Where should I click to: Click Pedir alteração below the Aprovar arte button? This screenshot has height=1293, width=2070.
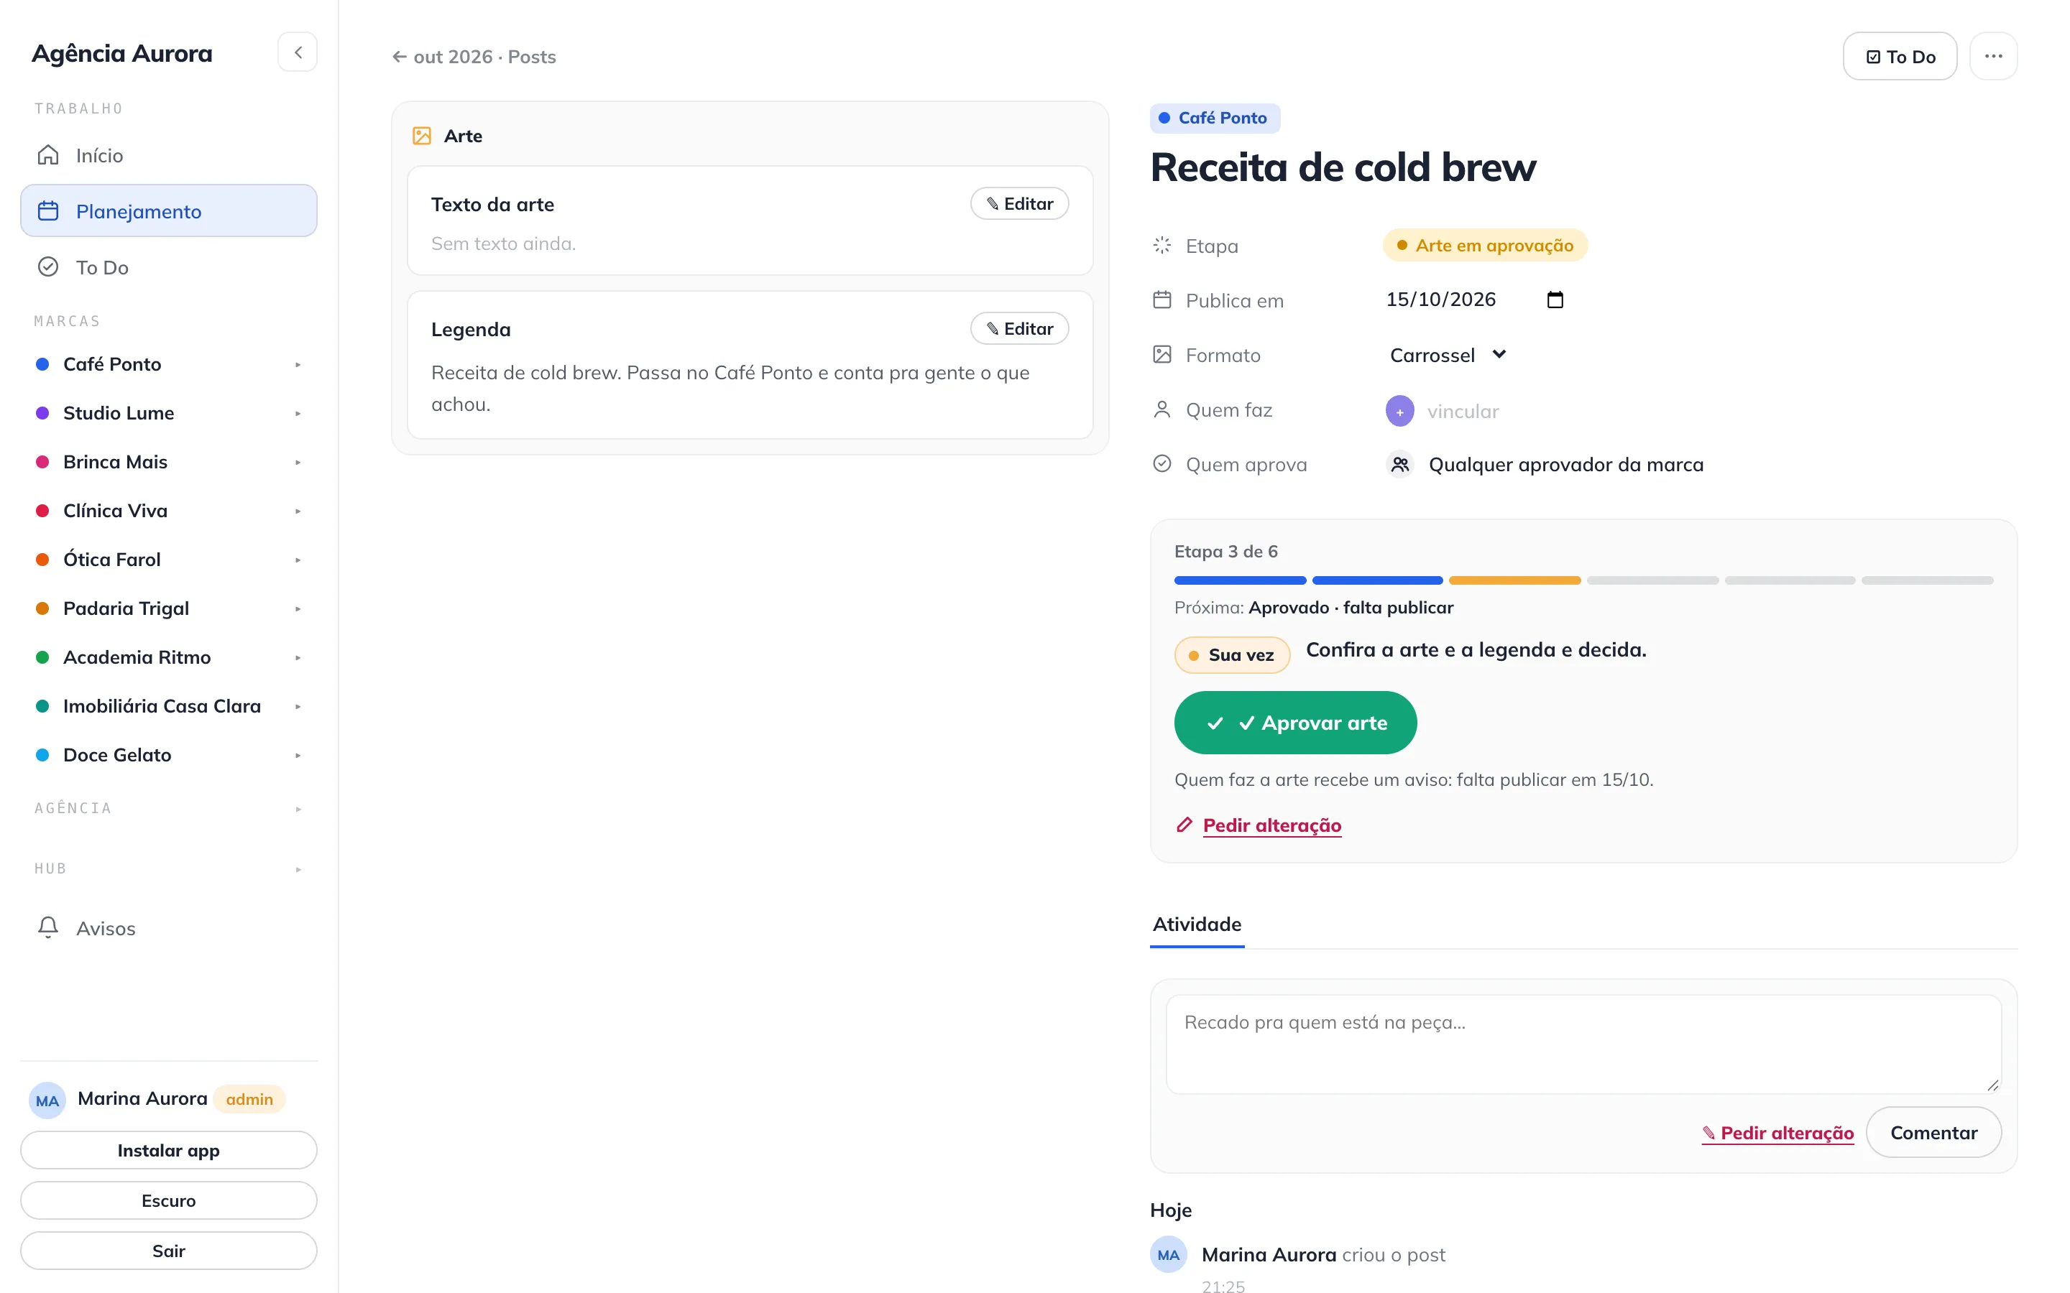click(1271, 825)
